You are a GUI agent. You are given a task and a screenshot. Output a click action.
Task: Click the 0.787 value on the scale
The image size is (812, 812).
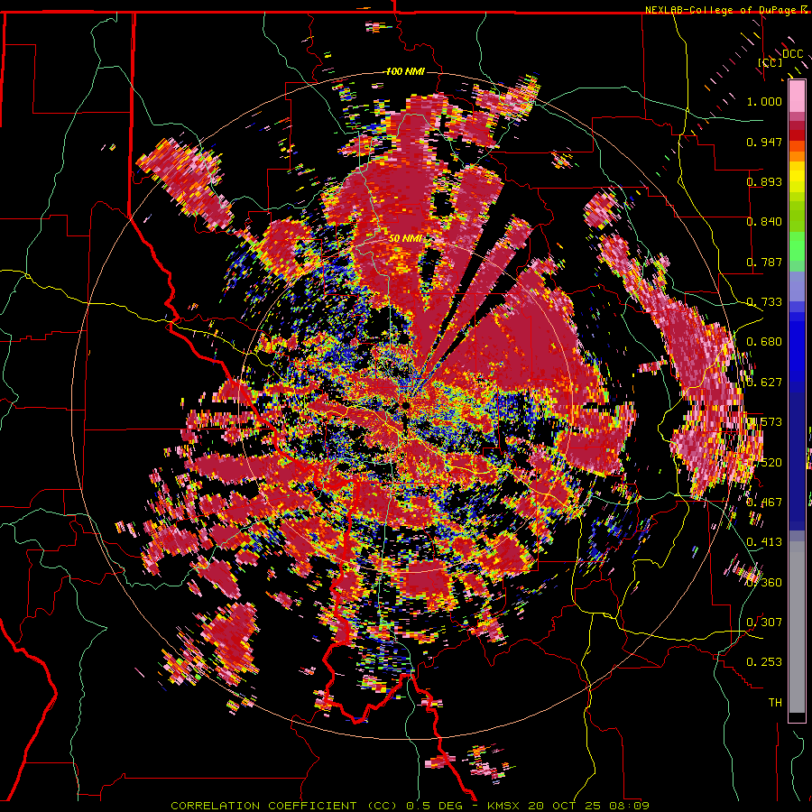(764, 262)
